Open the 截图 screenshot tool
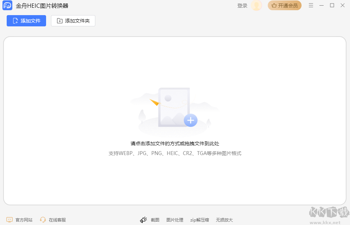This screenshot has height=225, width=350. [x=155, y=220]
